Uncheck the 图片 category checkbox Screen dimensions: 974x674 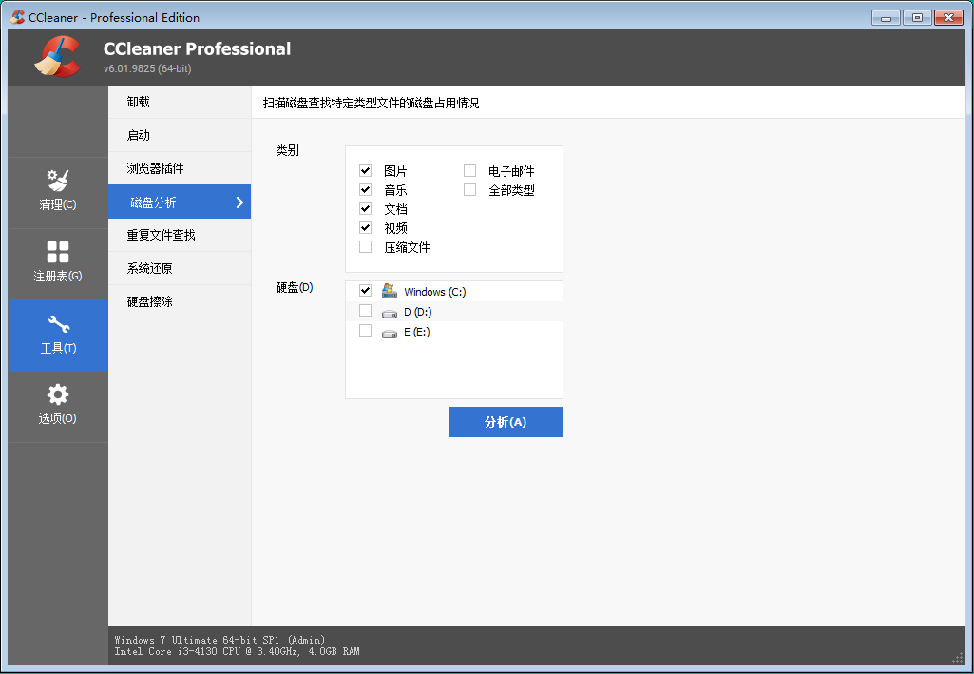click(x=365, y=171)
